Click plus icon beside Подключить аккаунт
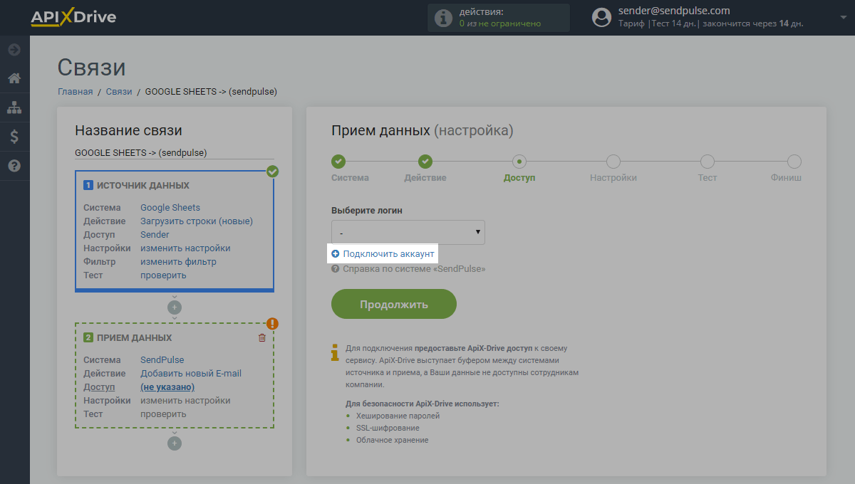This screenshot has width=855, height=484. click(336, 253)
